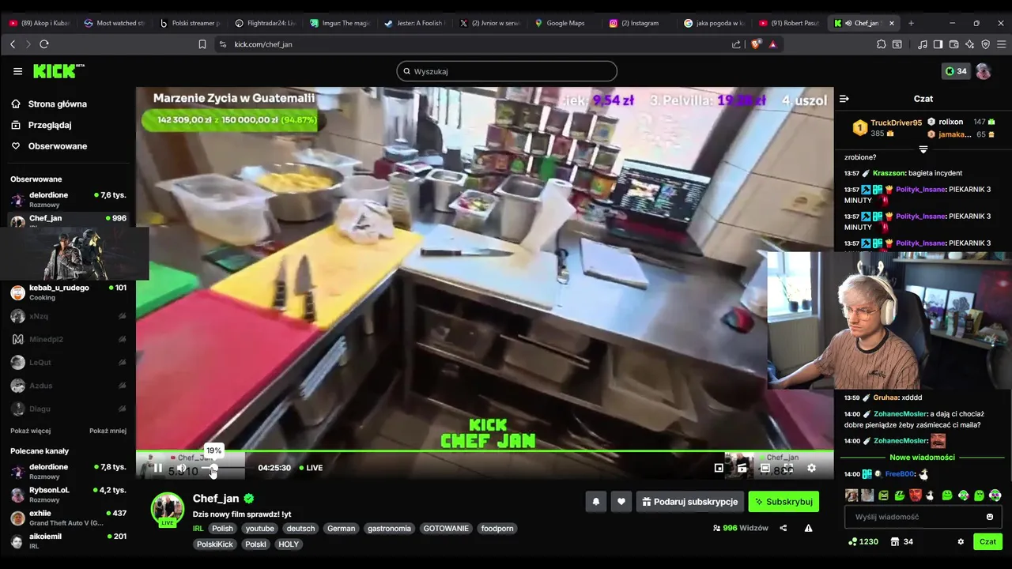Screen dimensions: 1012x569
Task: Reload the browser page
Action: (x=44, y=44)
